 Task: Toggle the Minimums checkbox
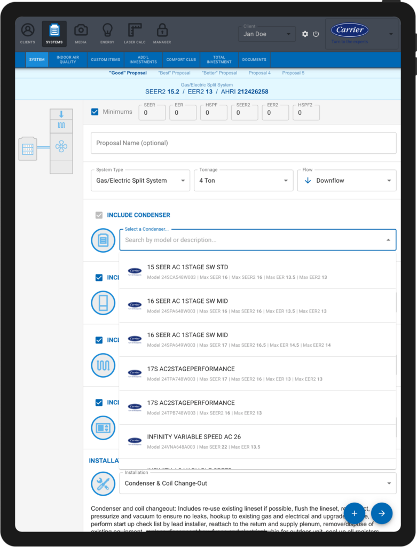tap(95, 112)
